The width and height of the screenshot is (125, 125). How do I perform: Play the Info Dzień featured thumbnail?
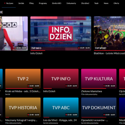[x=61, y=33]
